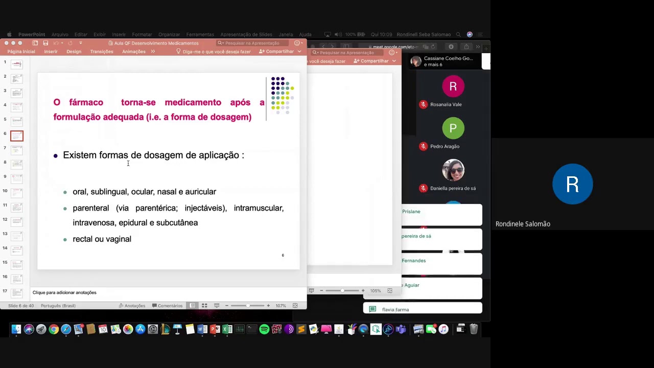The height and width of the screenshot is (368, 654).
Task: Click Fit to window icon beside 105%
Action: pos(390,291)
